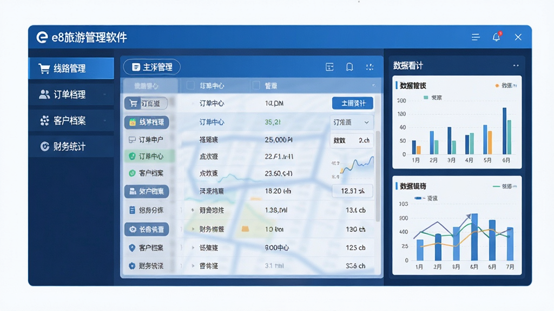Click the layout grid icon in panel header

click(x=329, y=67)
